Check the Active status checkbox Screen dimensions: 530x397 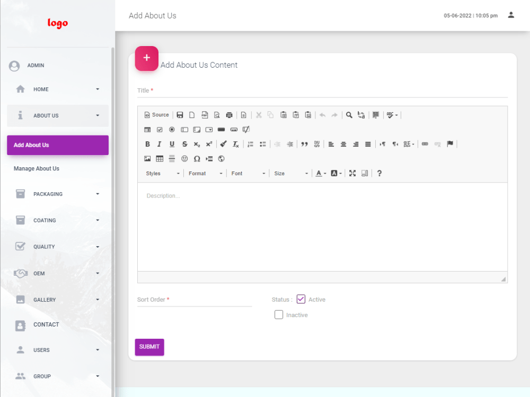point(301,299)
